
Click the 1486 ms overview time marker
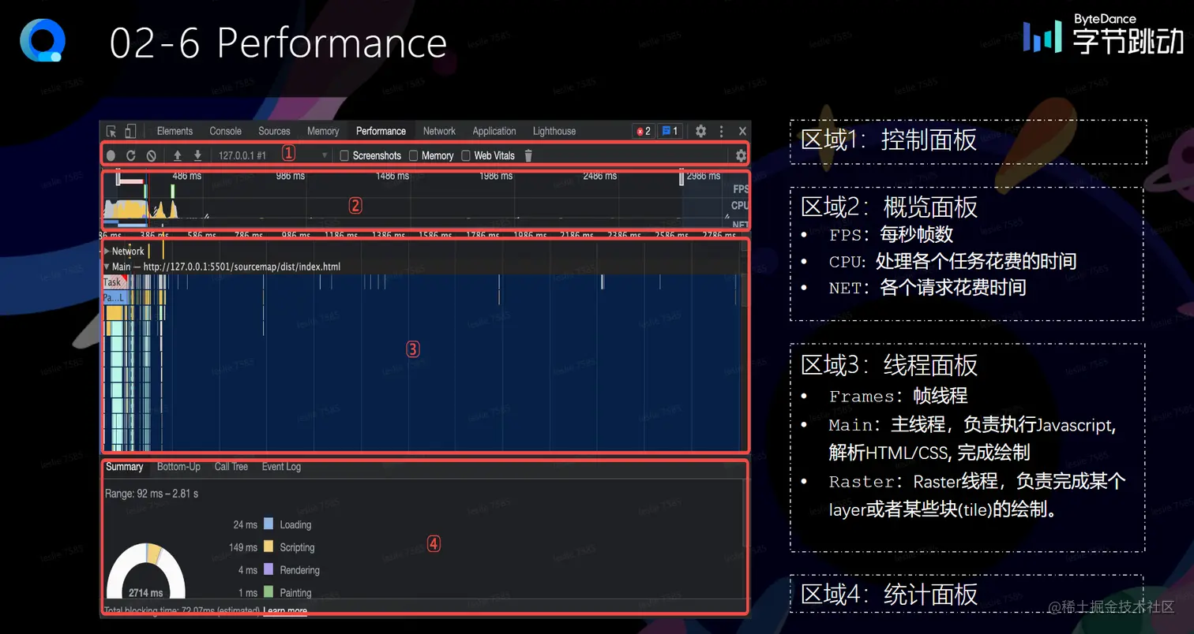392,176
